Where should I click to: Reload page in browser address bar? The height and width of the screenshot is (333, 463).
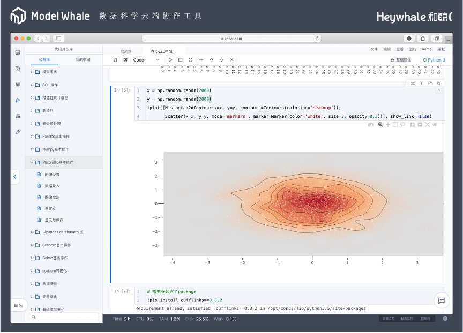[x=317, y=39]
